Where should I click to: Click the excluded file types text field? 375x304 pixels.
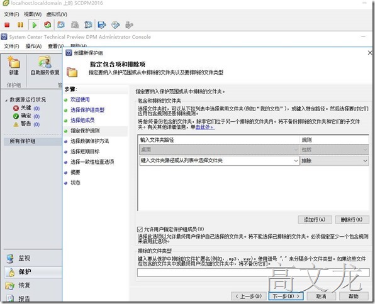point(254,273)
